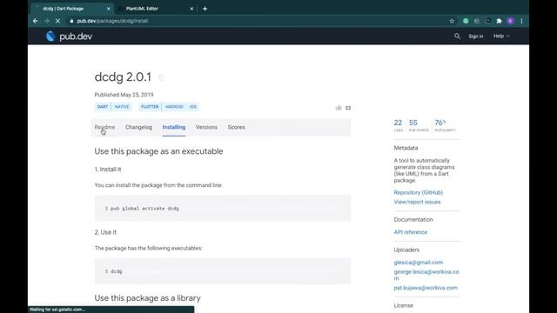Open the Scores tab
The width and height of the screenshot is (557, 313).
click(236, 127)
